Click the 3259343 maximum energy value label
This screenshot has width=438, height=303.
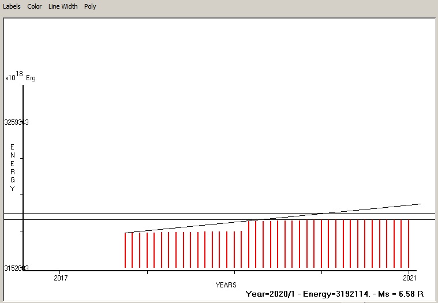[16, 122]
